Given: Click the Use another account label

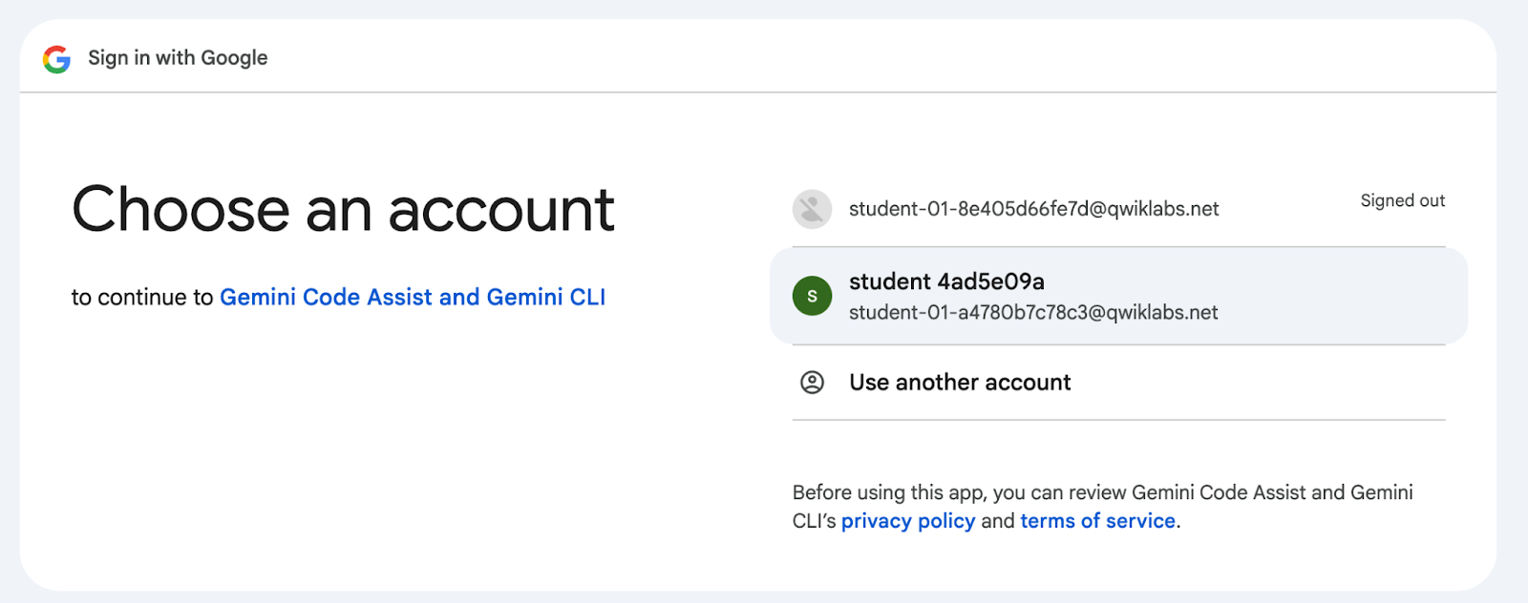Looking at the screenshot, I should coord(960,383).
